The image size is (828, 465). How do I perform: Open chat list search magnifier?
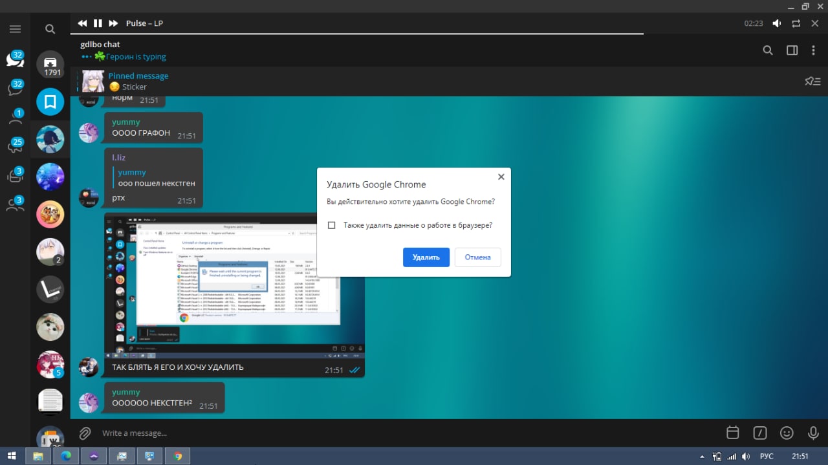50,29
